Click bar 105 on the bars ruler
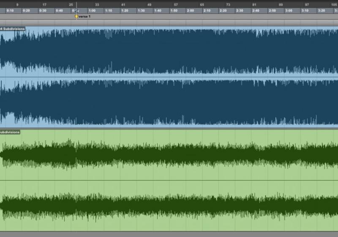The width and height of the screenshot is (338, 237). point(334,4)
